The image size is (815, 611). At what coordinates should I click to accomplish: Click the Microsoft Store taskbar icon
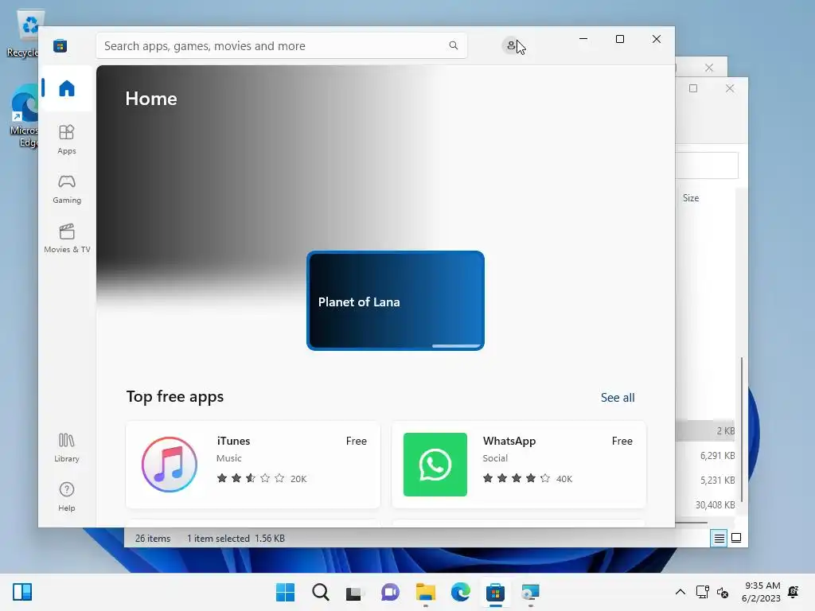click(x=495, y=592)
